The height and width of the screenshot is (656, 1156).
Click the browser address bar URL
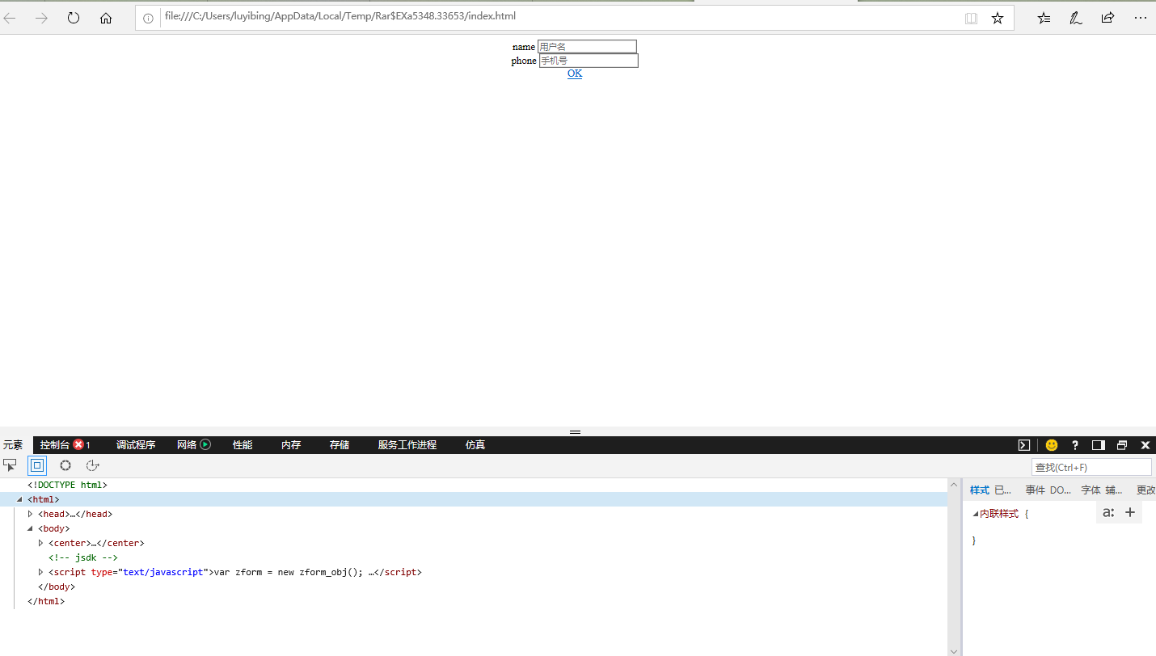[x=340, y=16]
